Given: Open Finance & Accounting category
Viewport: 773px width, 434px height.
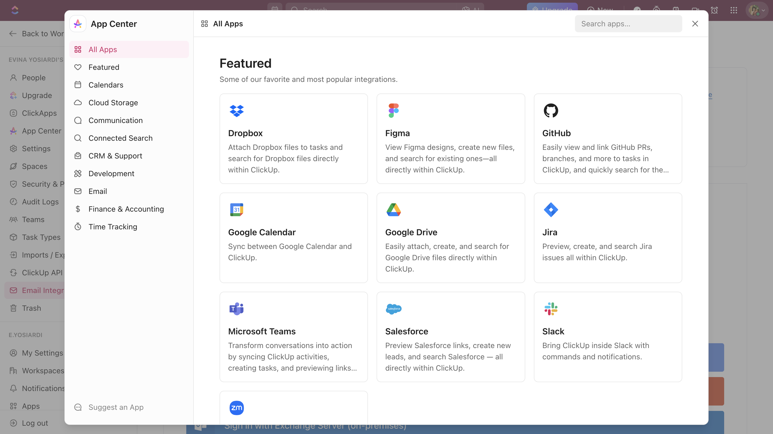Looking at the screenshot, I should 129,209.
